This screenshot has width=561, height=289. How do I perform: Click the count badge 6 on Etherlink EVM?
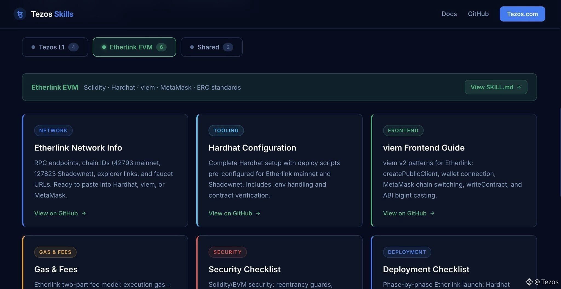[161, 47]
